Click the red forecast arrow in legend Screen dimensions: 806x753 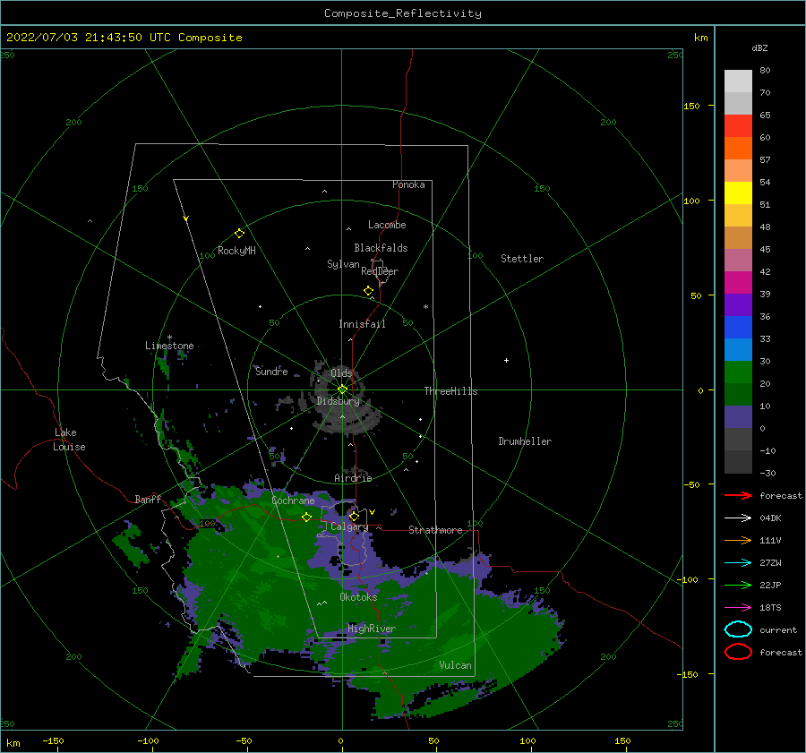[x=739, y=495]
